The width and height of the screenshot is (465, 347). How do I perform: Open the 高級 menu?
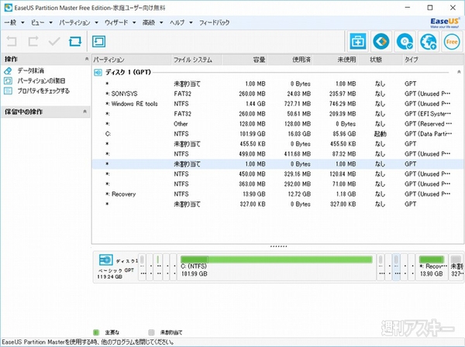[153, 22]
